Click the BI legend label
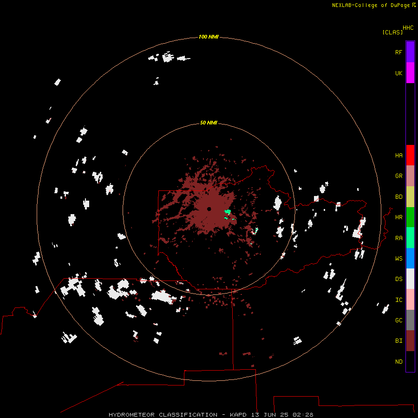Image resolution: width=418 pixels, height=418 pixels. (398, 341)
